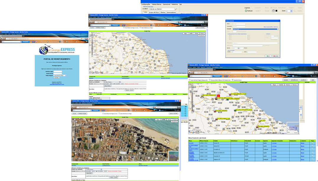Image resolution: width=318 pixels, height=181 pixels.
Task: Click the magnifier icon beside the Localizar field
Action: pos(176,9)
